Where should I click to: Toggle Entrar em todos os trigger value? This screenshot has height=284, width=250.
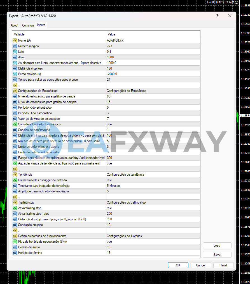[153, 180]
